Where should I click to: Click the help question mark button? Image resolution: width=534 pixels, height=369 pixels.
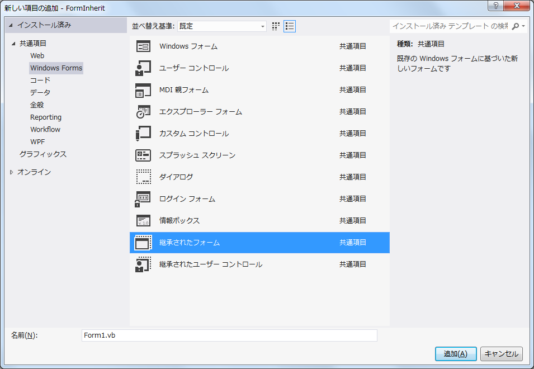496,6
